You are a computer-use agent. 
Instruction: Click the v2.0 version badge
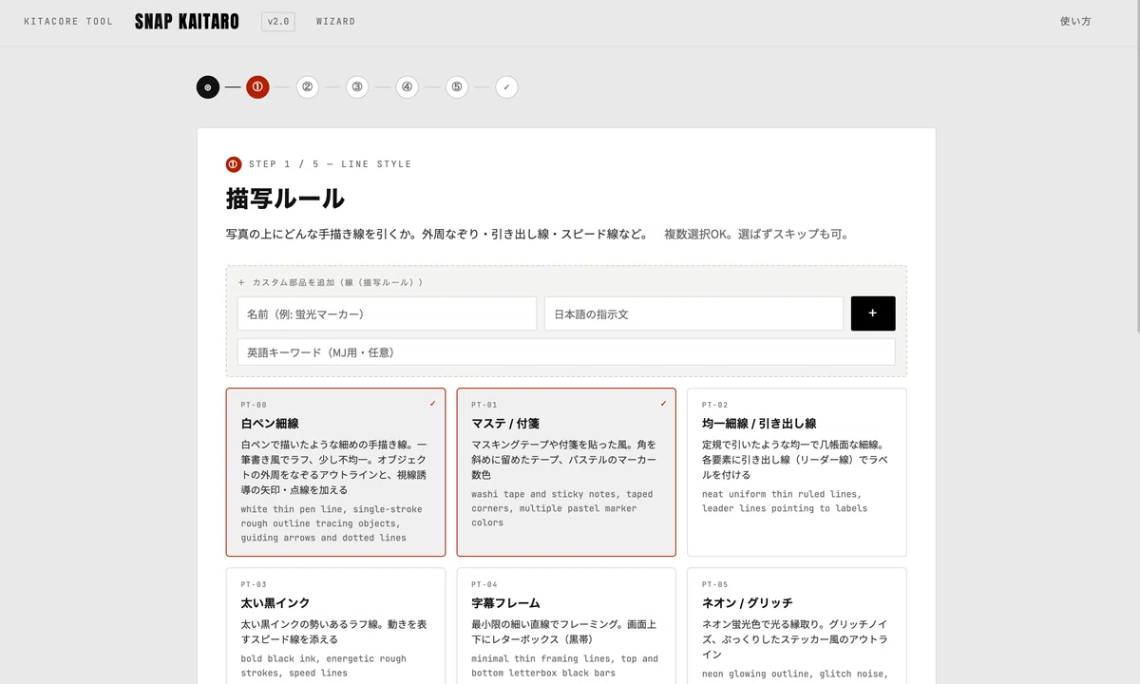pos(278,21)
